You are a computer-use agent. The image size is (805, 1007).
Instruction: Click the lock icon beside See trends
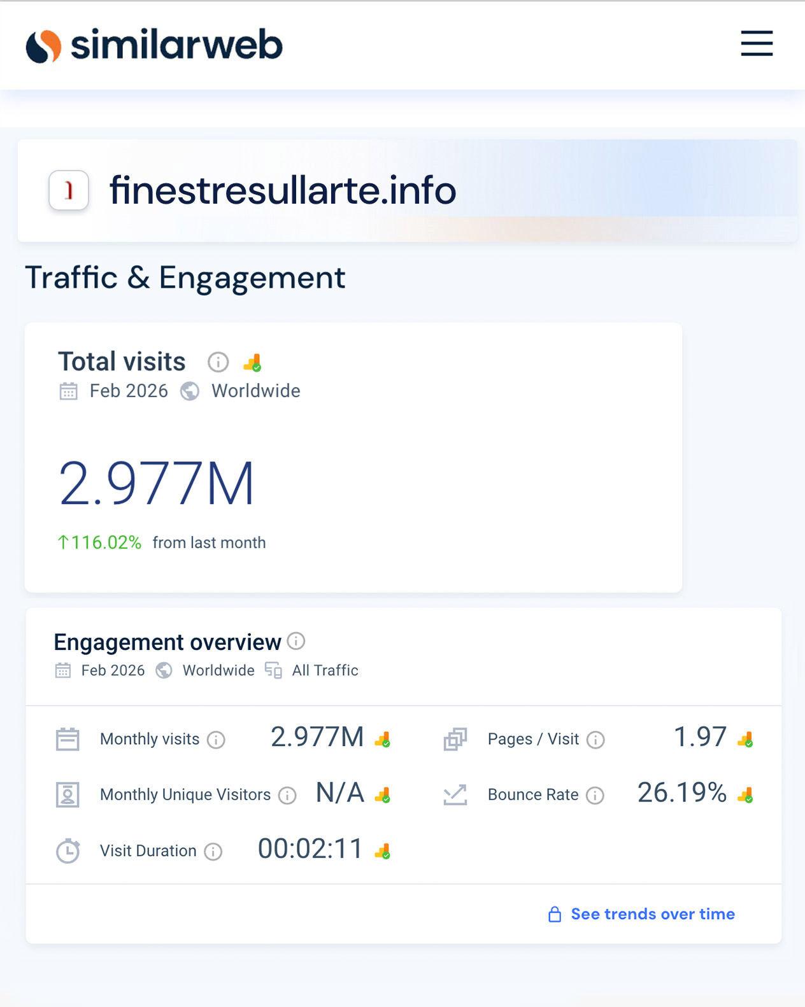pyautogui.click(x=555, y=915)
